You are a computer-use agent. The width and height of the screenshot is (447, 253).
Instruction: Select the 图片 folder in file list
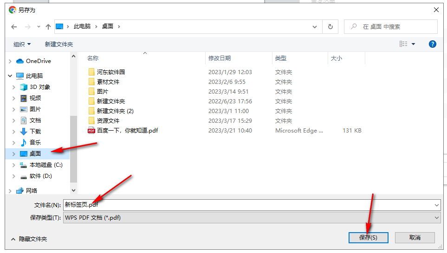pos(102,92)
